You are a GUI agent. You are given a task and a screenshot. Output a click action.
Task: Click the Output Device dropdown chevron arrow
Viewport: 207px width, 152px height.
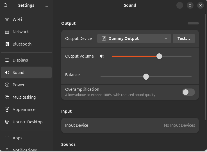point(166,38)
